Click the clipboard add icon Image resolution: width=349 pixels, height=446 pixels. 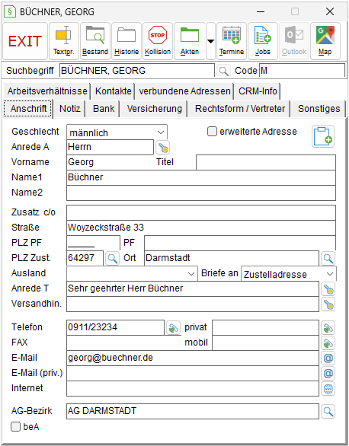click(x=323, y=136)
